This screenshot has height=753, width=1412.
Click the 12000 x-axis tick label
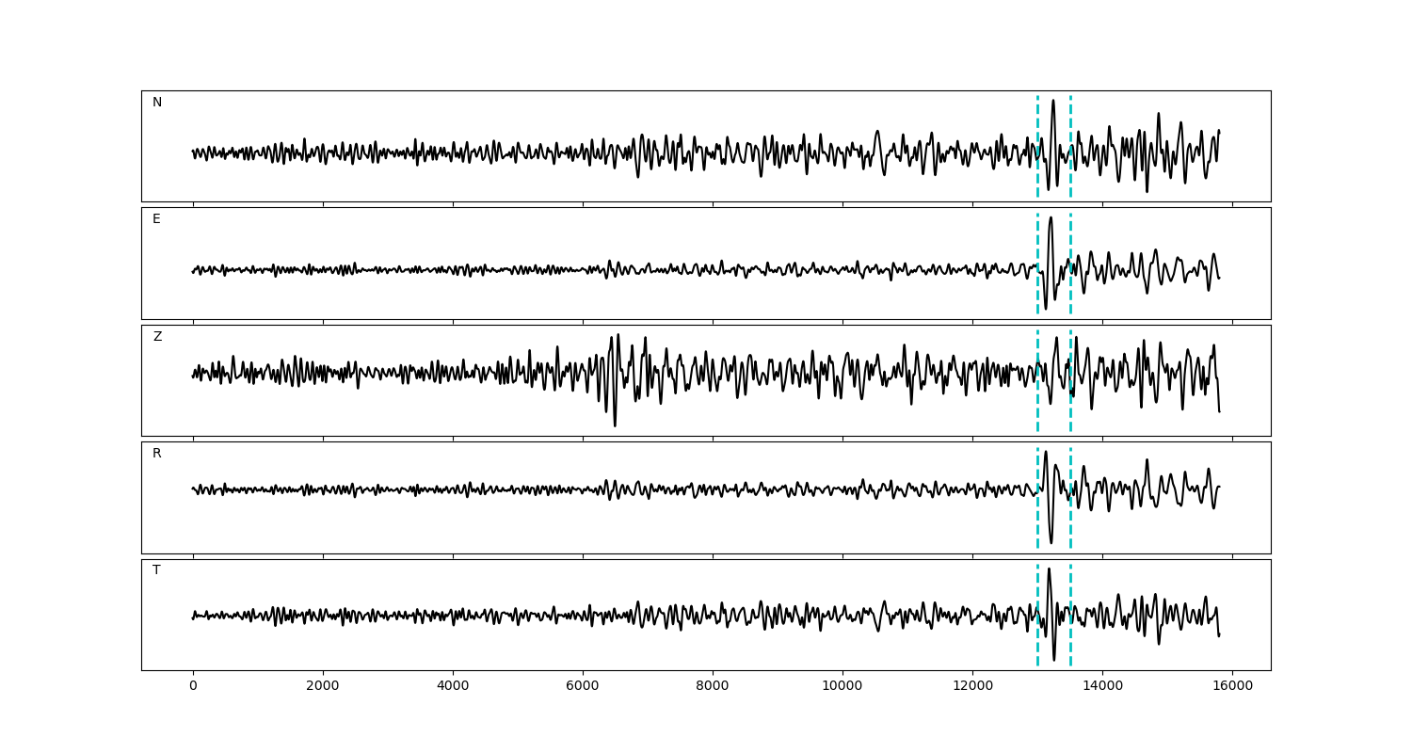pyautogui.click(x=971, y=687)
